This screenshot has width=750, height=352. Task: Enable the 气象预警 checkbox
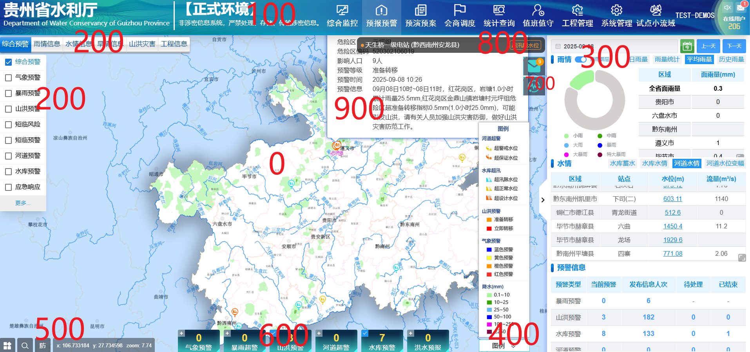[x=9, y=77]
